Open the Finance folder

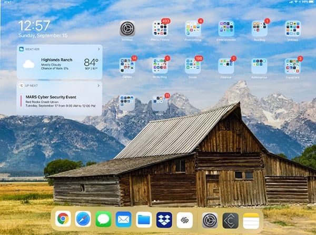(226, 65)
